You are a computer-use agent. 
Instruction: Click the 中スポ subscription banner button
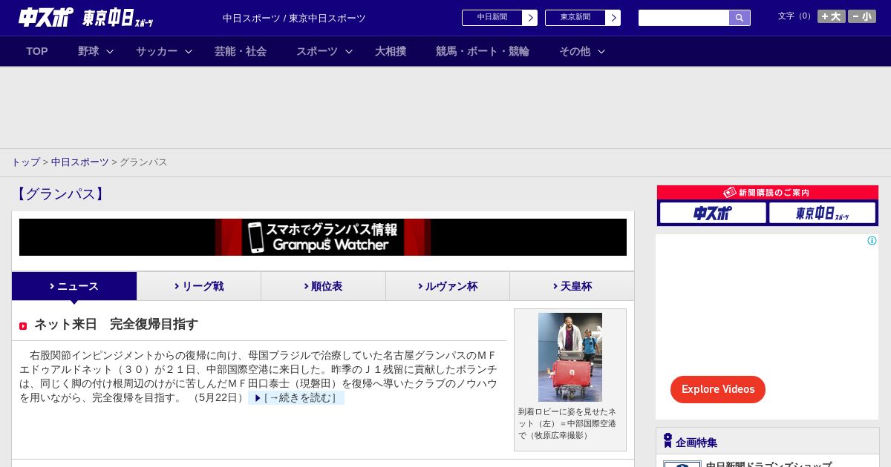(713, 213)
